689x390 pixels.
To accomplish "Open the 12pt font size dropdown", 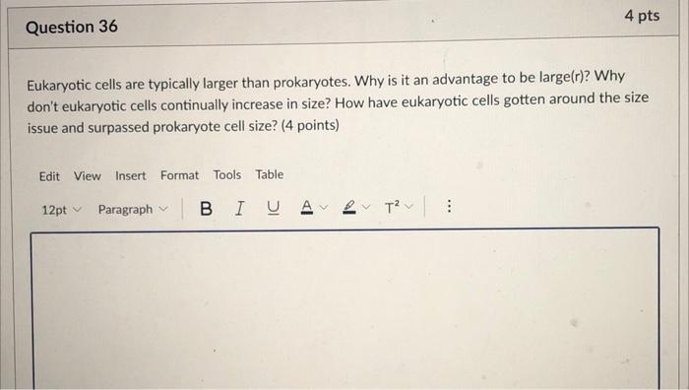I will click(x=61, y=210).
